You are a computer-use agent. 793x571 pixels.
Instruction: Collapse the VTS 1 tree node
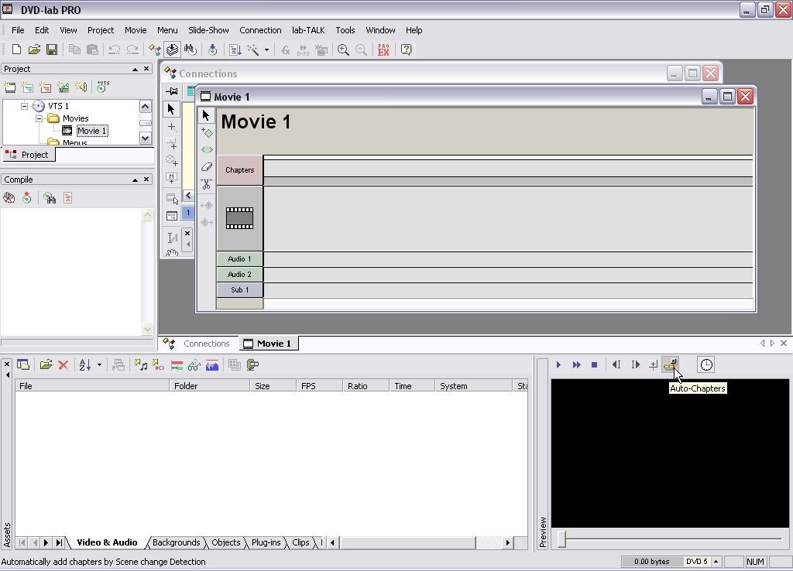(24, 106)
